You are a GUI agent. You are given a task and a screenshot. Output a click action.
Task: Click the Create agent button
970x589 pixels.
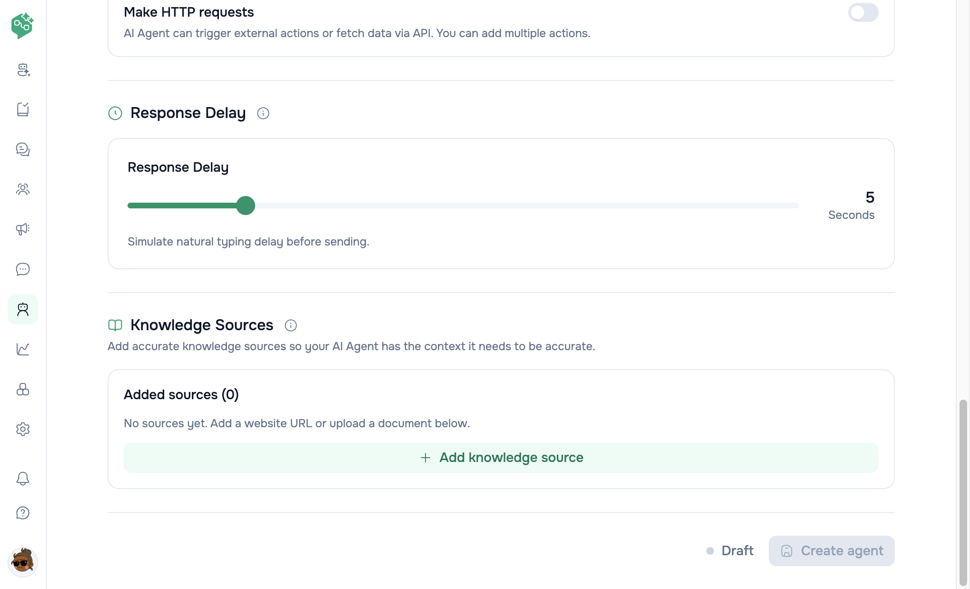pos(831,551)
